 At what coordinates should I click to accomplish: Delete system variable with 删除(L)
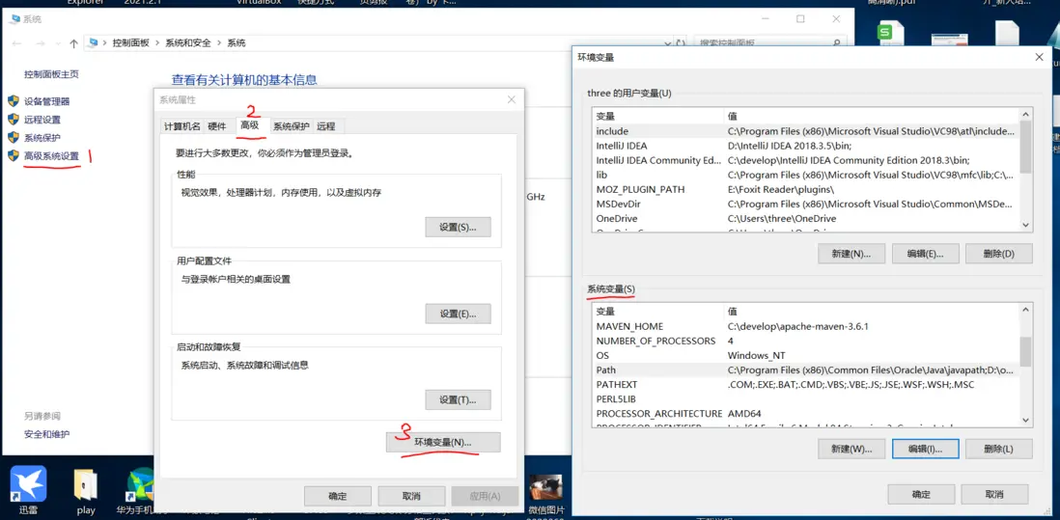point(998,450)
